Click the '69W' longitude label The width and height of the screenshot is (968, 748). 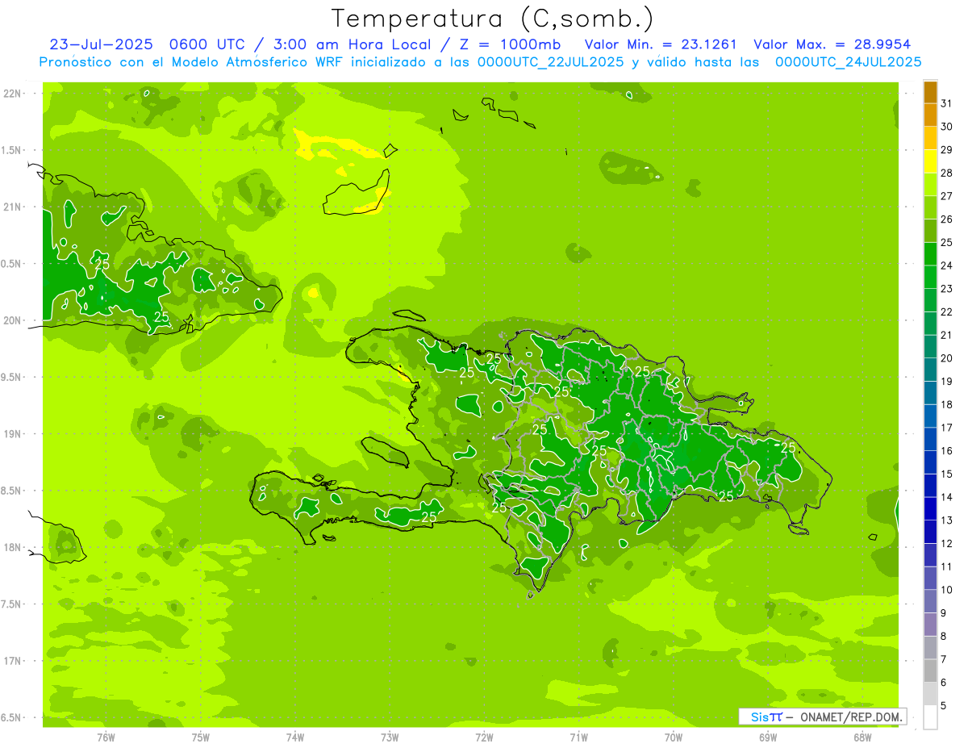click(768, 737)
